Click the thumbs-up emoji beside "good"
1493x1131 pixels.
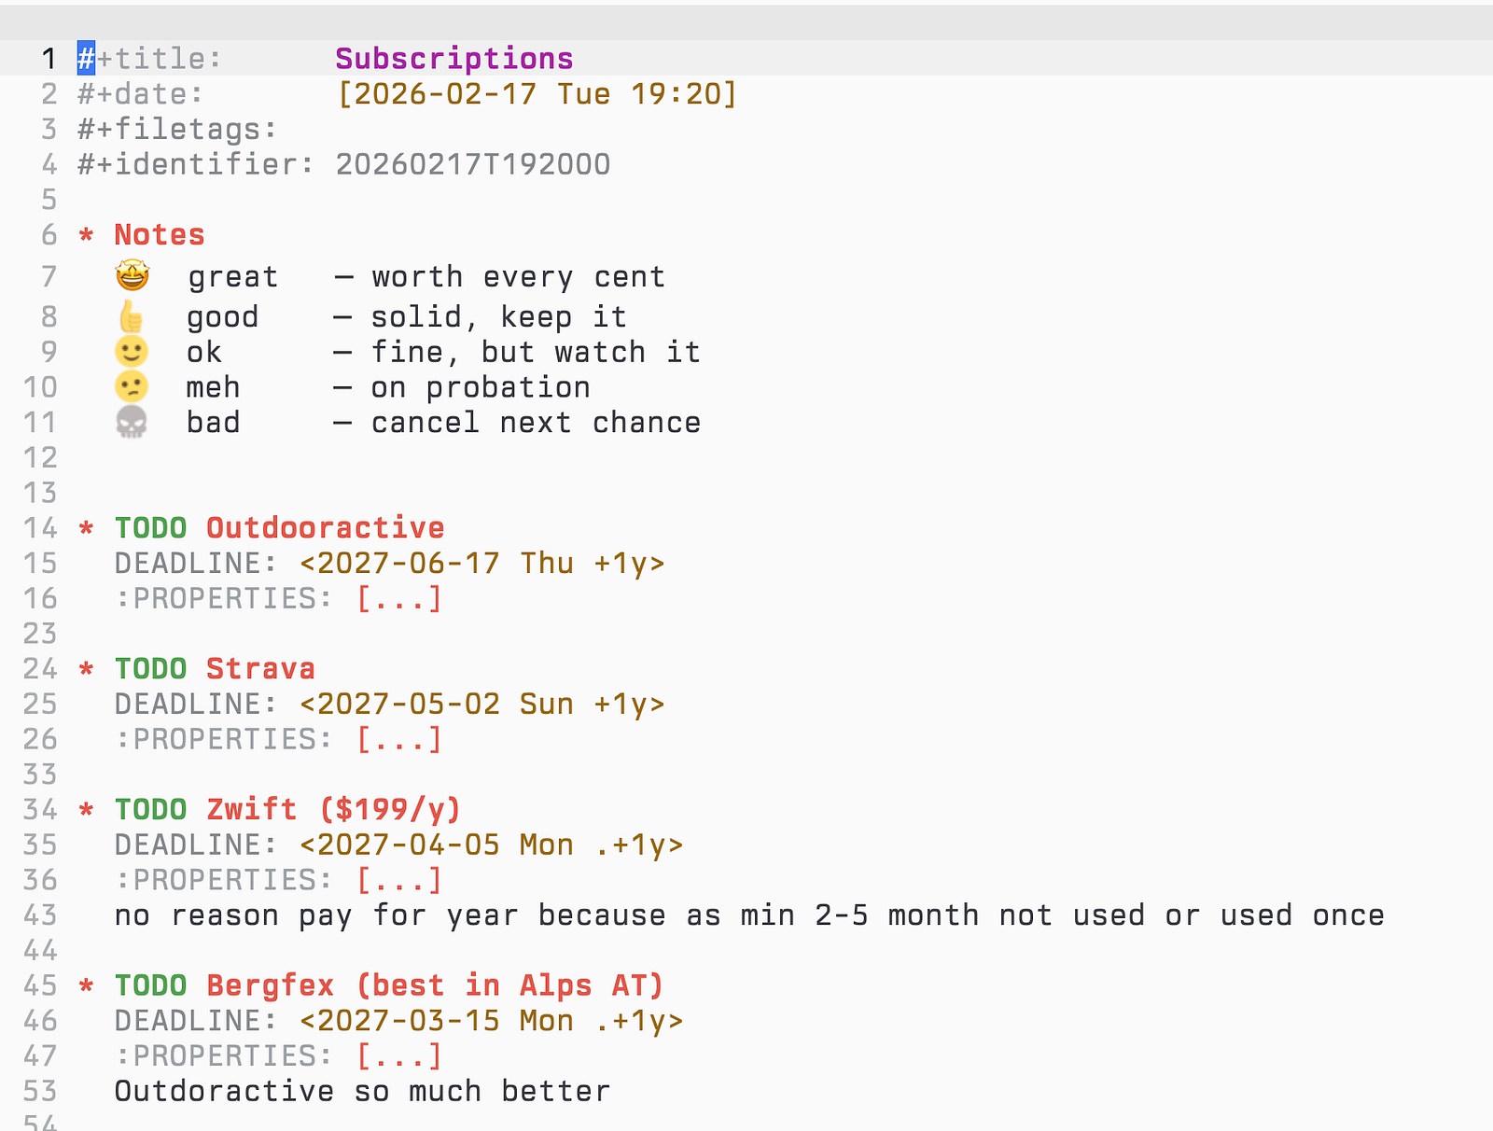click(132, 316)
